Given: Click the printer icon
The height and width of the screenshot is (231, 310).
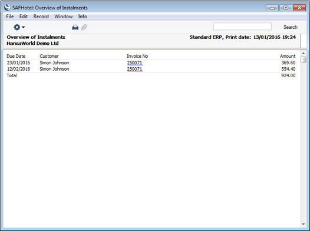Looking at the screenshot, I should [75, 27].
